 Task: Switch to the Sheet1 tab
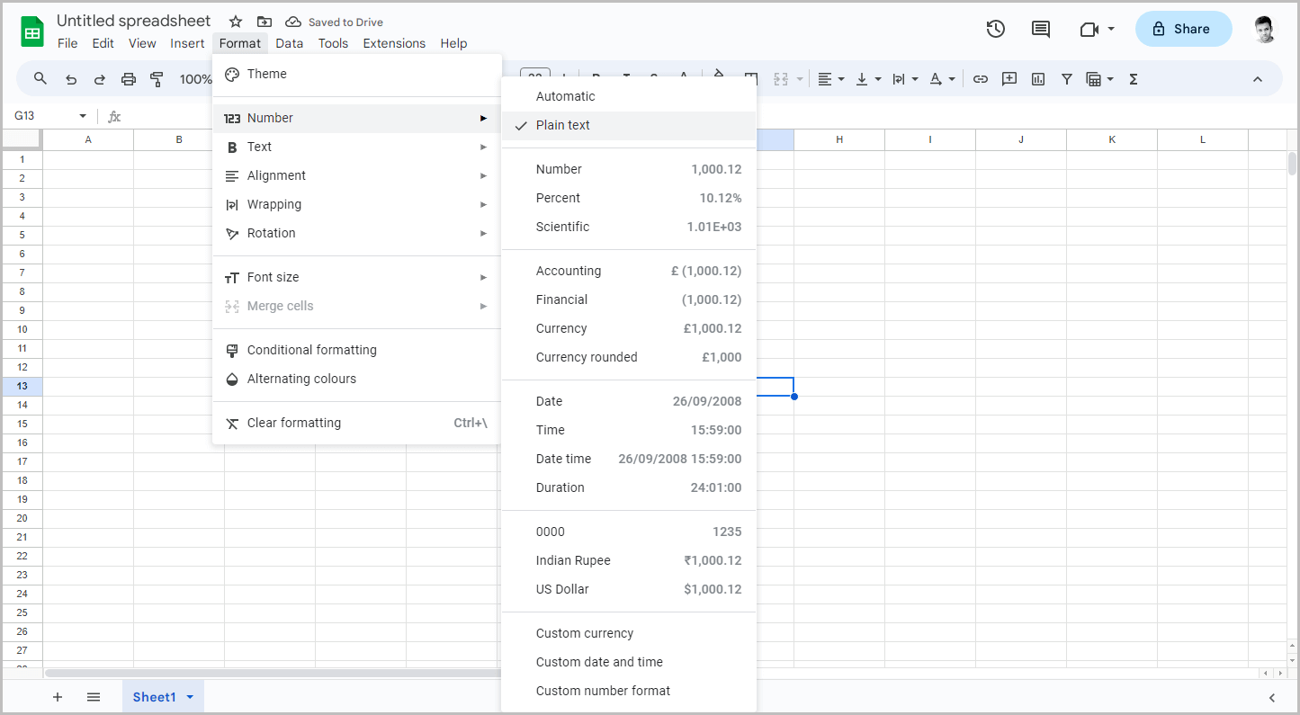(x=153, y=696)
